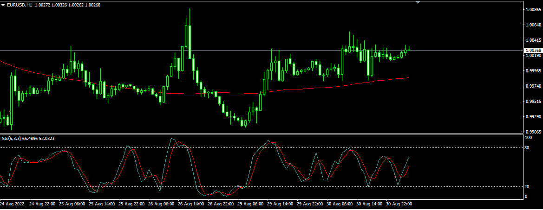Image resolution: width=543 pixels, height=210 pixels.
Task: Click time label 30 Aug 06:00
Action: [x=340, y=204]
